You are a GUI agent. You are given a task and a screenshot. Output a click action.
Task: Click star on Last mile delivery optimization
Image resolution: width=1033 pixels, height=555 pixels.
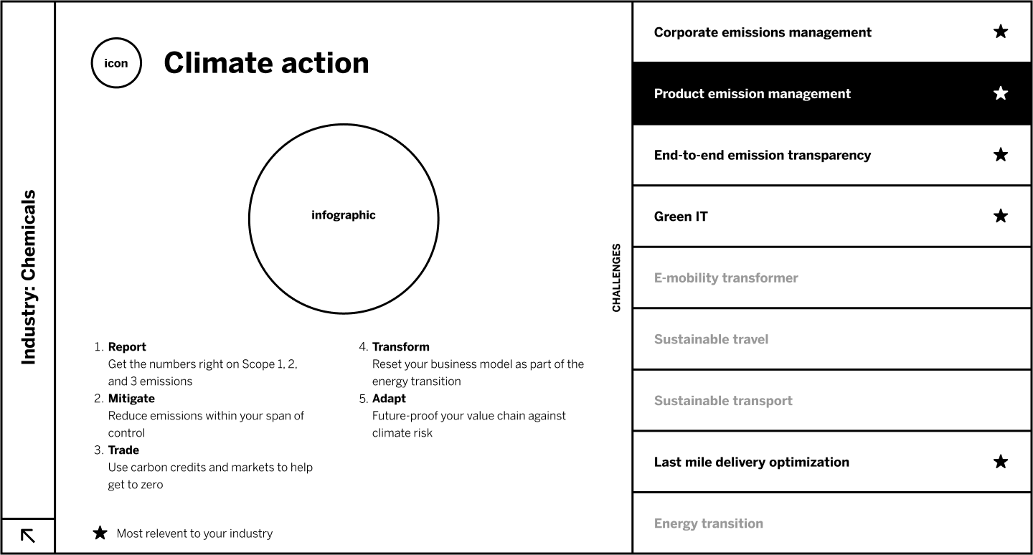pyautogui.click(x=1001, y=462)
